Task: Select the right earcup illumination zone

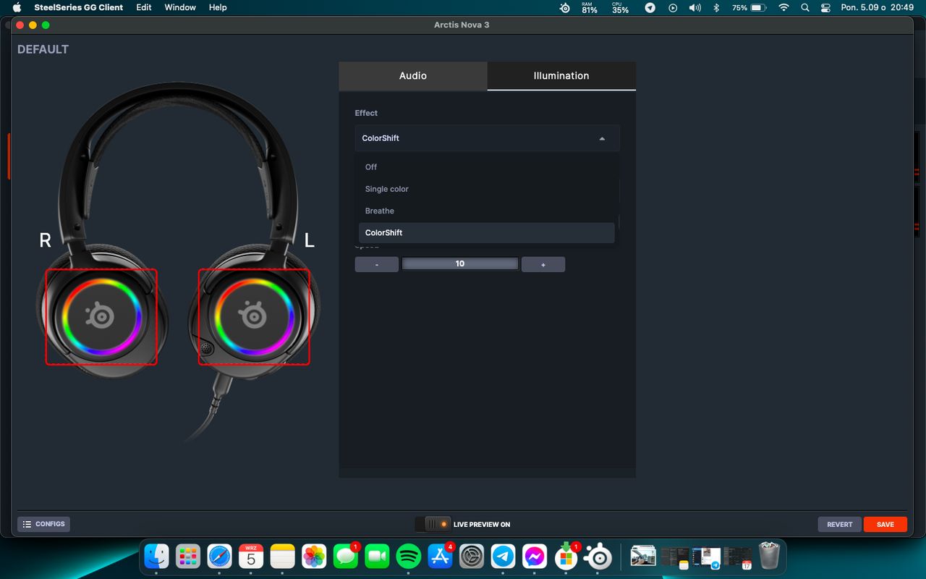Action: pyautogui.click(x=101, y=317)
